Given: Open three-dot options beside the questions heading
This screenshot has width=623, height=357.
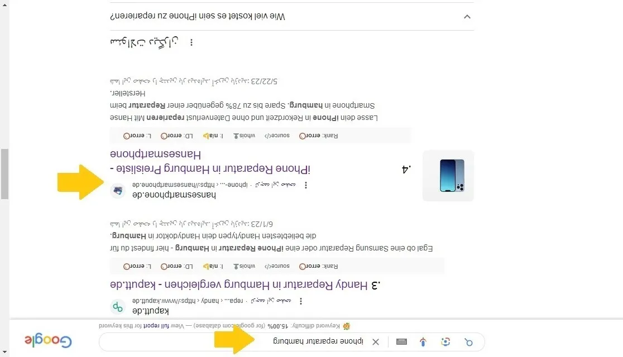Looking at the screenshot, I should pos(191,42).
